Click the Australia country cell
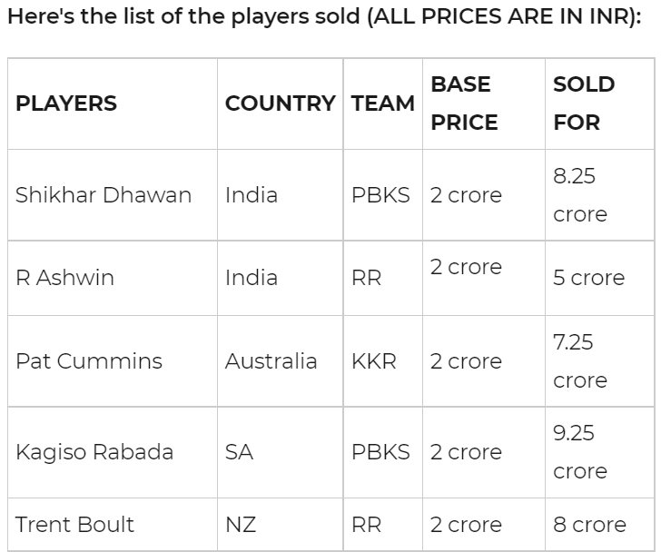The width and height of the screenshot is (661, 552). pos(271,361)
